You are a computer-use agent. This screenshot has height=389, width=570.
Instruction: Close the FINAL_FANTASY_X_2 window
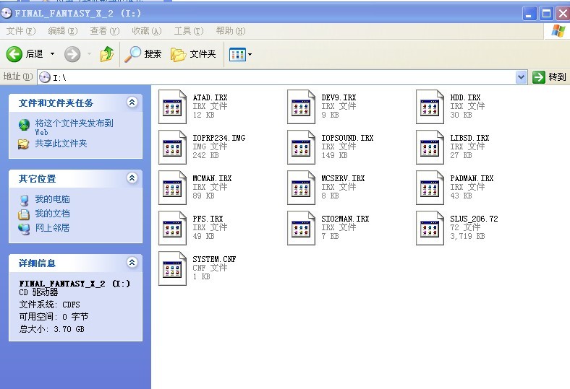[563, 14]
